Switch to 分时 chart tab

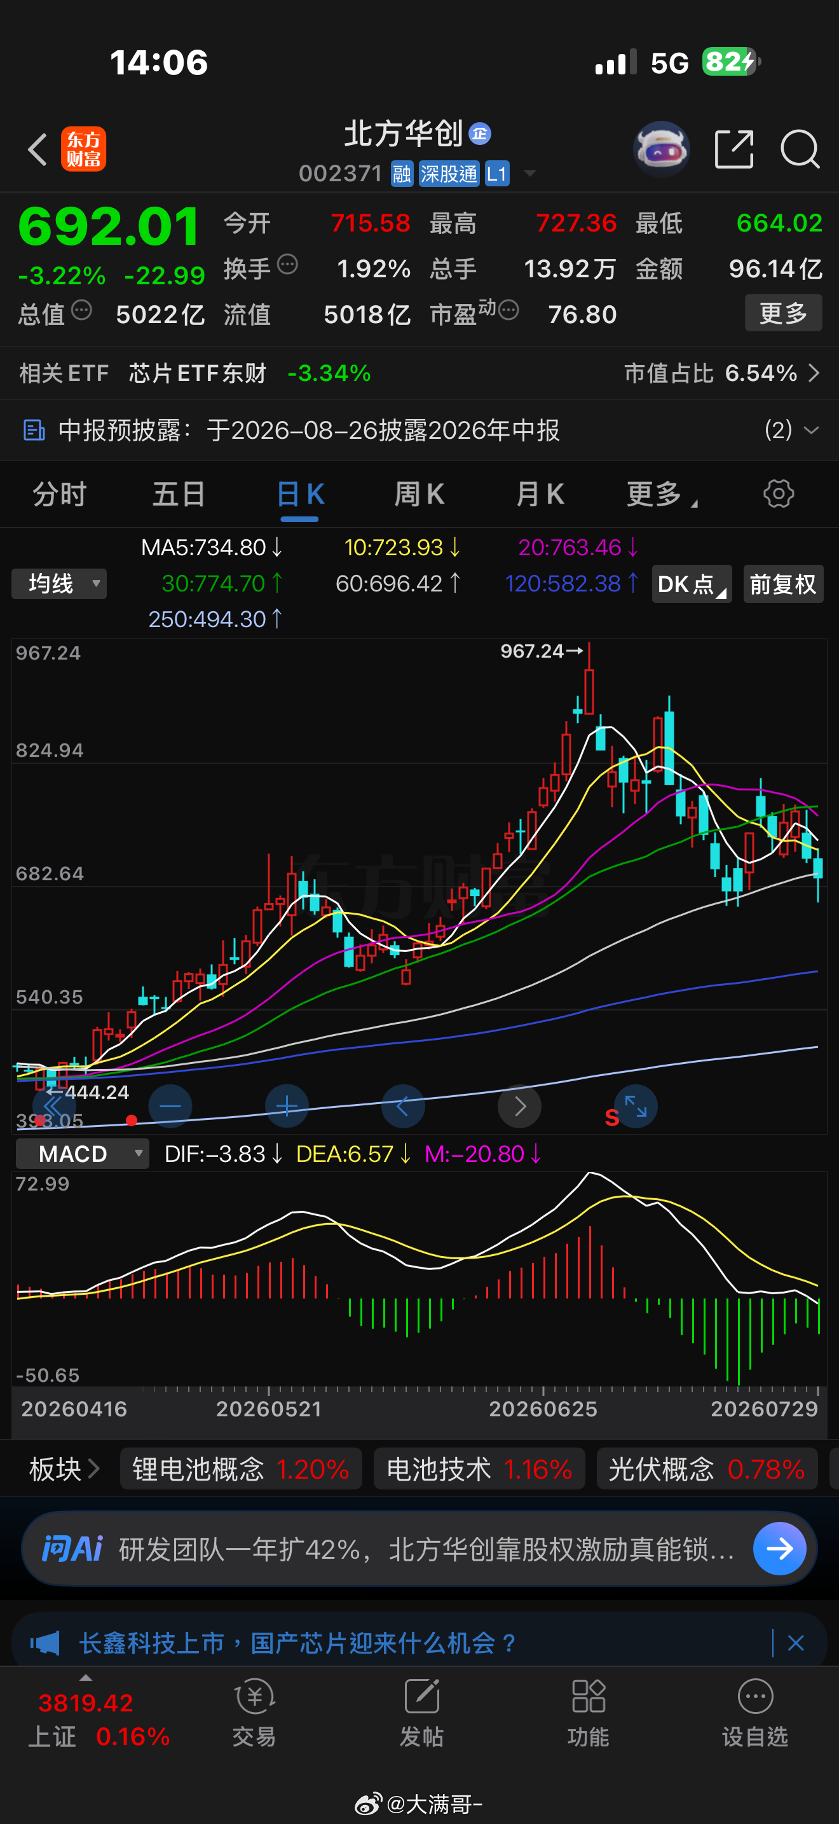(x=59, y=494)
